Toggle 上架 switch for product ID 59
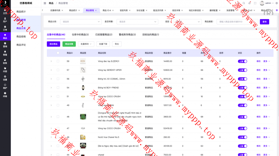Viewport: 279px width, 156px height. [242, 62]
